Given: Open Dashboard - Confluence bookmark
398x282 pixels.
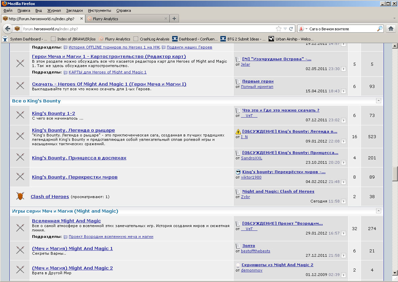Looking at the screenshot, I should [195, 39].
